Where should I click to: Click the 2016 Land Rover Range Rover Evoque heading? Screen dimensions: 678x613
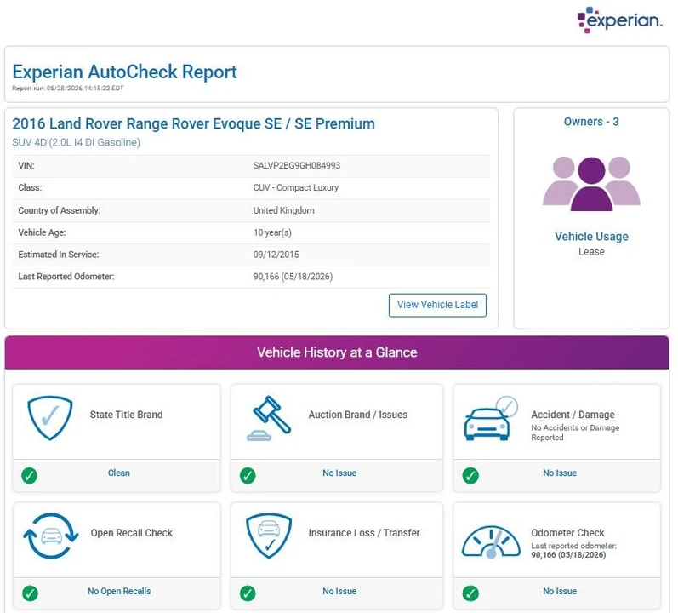pos(193,123)
